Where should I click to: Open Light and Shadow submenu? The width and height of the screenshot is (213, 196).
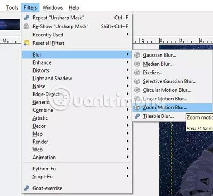pos(77,79)
